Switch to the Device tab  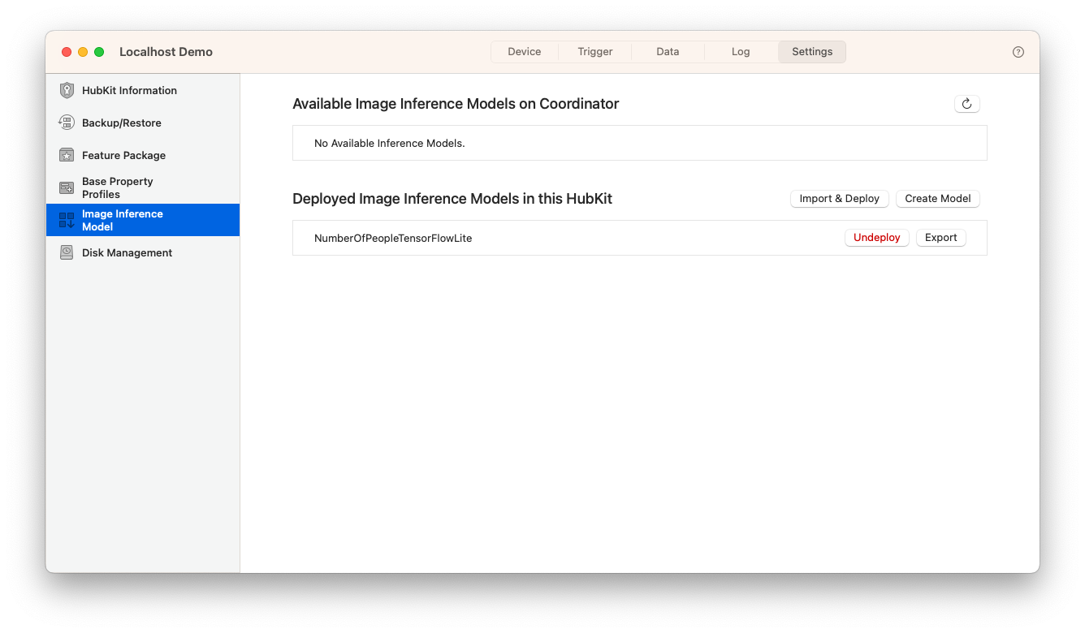524,51
